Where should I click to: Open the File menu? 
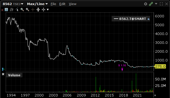(53, 4)
